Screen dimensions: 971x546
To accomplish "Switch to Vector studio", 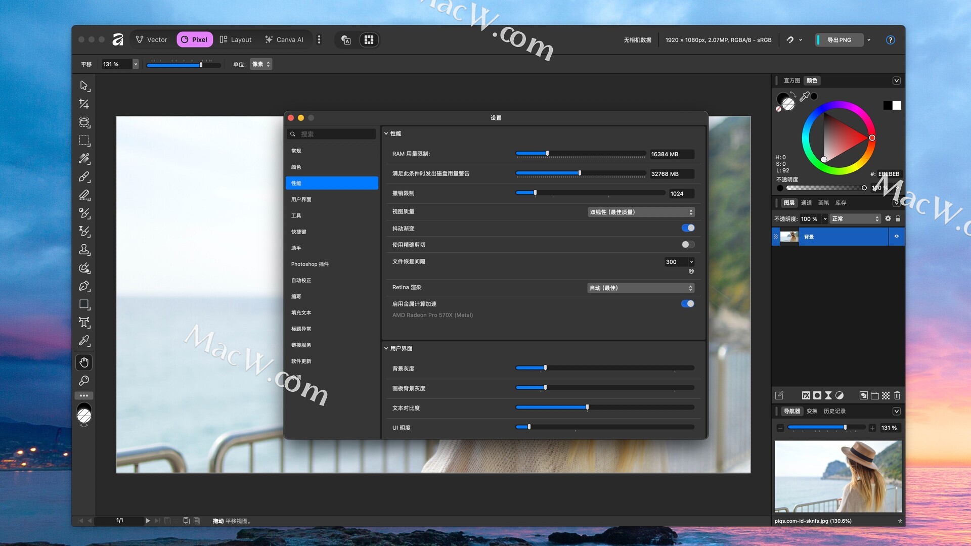I will pyautogui.click(x=151, y=39).
